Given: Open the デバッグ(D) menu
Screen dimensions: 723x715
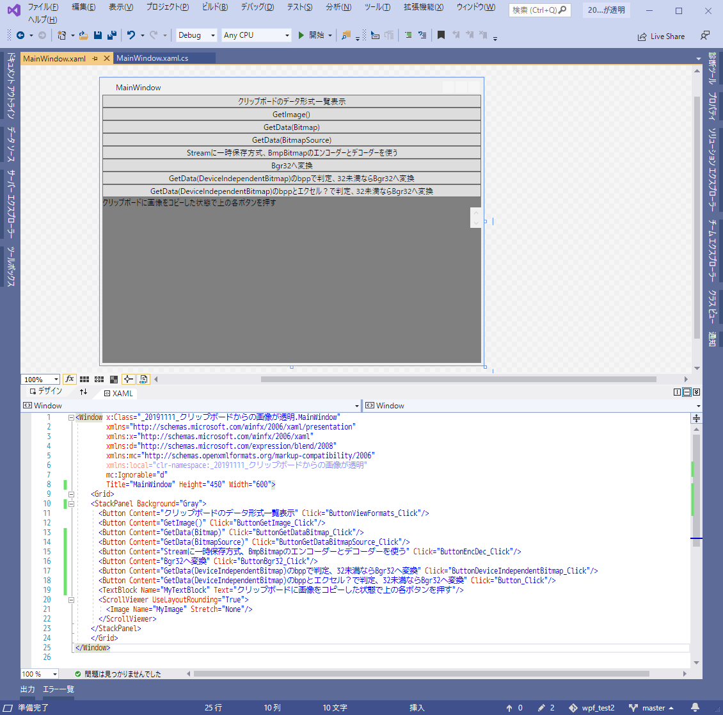Looking at the screenshot, I should pyautogui.click(x=257, y=7).
